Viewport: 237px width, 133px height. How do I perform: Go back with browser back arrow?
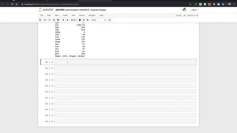[3, 4]
